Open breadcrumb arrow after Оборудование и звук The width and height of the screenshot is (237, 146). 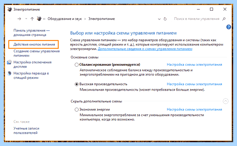[85, 19]
